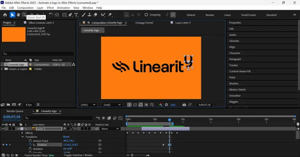Open composition flowchart icon in Project panel
Viewport: 300px width, 157px height.
tap(73, 65)
